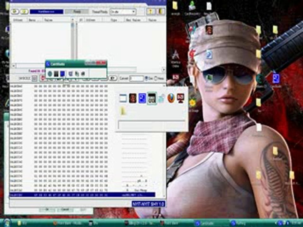Click CamStudio fourth toolbar icon
The image size is (303, 227).
[x=71, y=73]
